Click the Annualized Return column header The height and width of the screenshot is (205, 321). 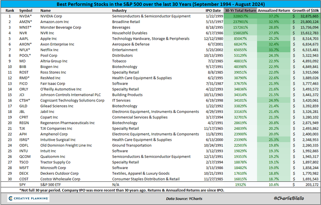(274, 10)
